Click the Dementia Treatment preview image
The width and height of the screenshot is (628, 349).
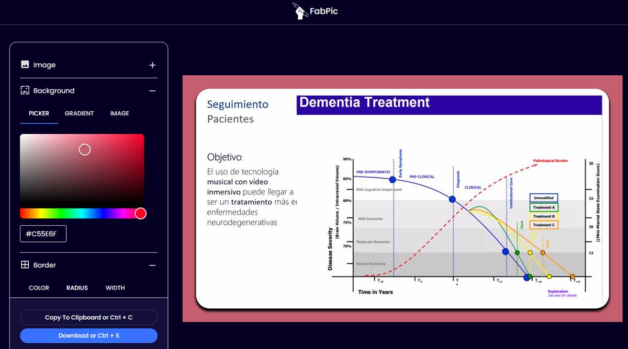click(x=402, y=199)
